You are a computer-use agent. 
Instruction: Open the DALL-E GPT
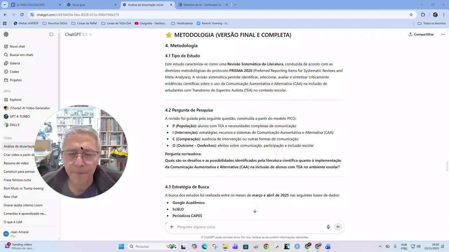pos(15,125)
